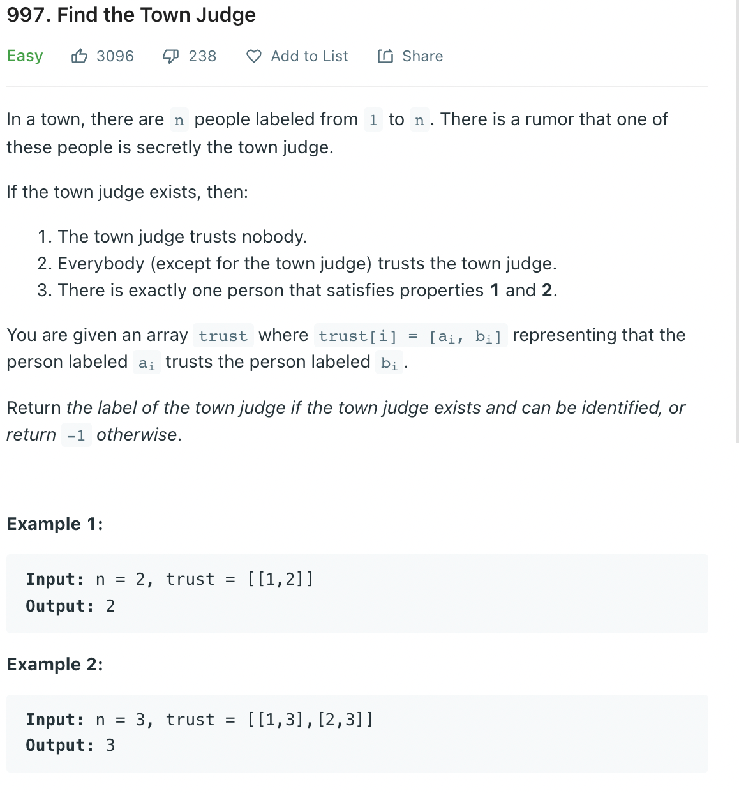Click the thumbs-up like icon
Image resolution: width=739 pixels, height=793 pixels.
click(x=79, y=56)
